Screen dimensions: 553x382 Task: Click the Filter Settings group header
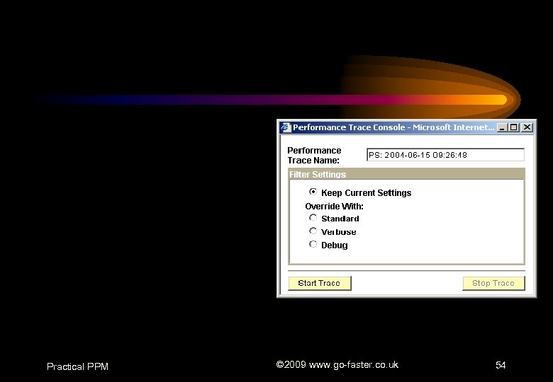click(407, 174)
